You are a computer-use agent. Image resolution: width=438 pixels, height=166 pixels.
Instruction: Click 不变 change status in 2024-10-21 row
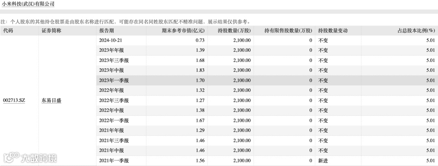pos(323,40)
